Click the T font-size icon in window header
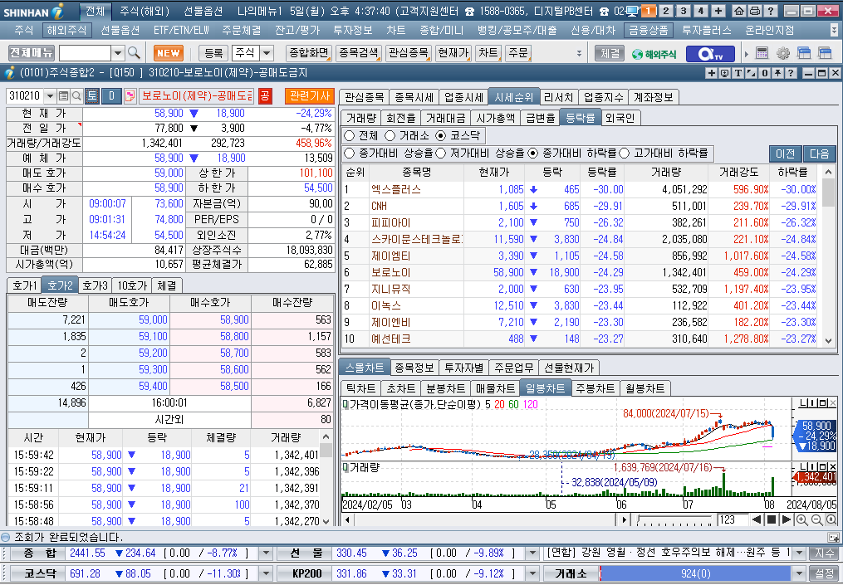 tap(738, 73)
